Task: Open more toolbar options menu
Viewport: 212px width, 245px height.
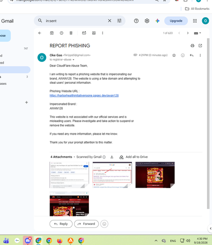Action: pyautogui.click(x=103, y=33)
